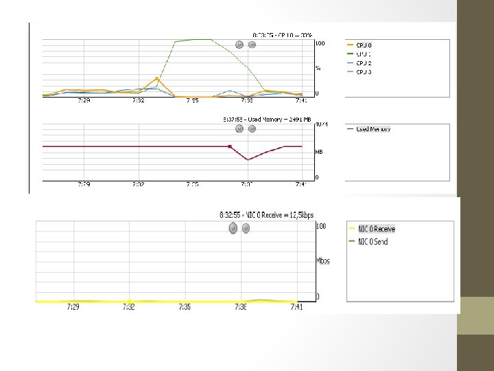
Task: Click the yellow NIC 0 Receive color swatch
Action: (352, 229)
